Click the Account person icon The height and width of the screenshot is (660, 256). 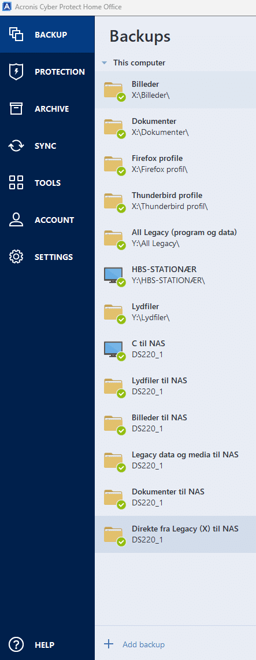pyautogui.click(x=16, y=220)
